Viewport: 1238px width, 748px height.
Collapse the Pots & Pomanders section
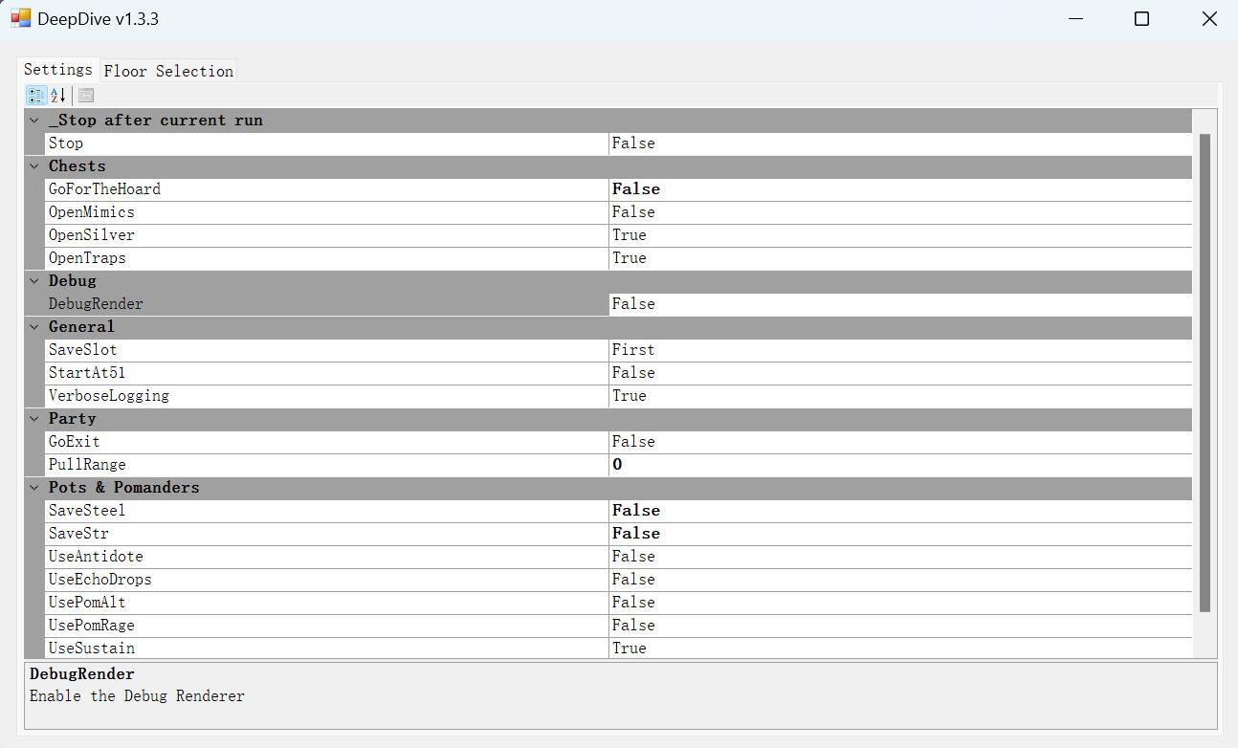point(34,488)
